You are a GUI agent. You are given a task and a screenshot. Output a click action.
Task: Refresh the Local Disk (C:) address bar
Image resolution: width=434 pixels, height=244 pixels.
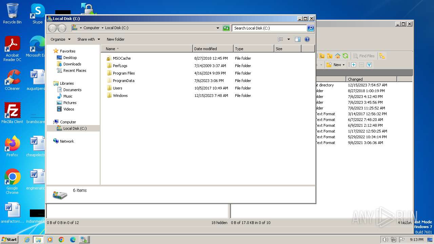[x=226, y=28]
